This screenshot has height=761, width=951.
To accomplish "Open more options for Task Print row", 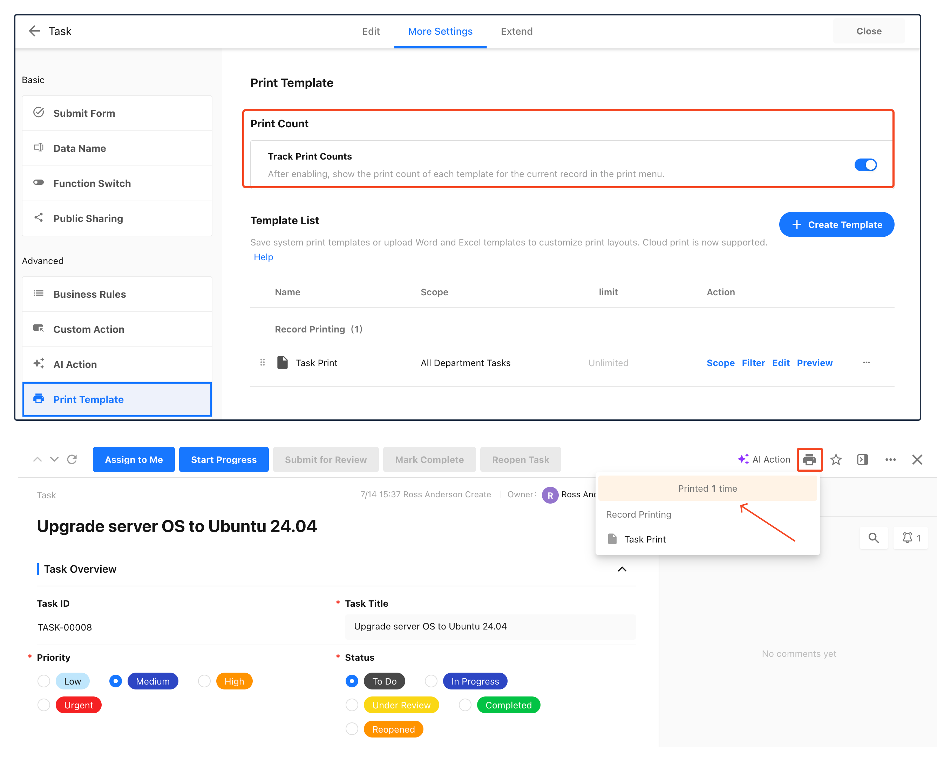I will click(x=866, y=362).
